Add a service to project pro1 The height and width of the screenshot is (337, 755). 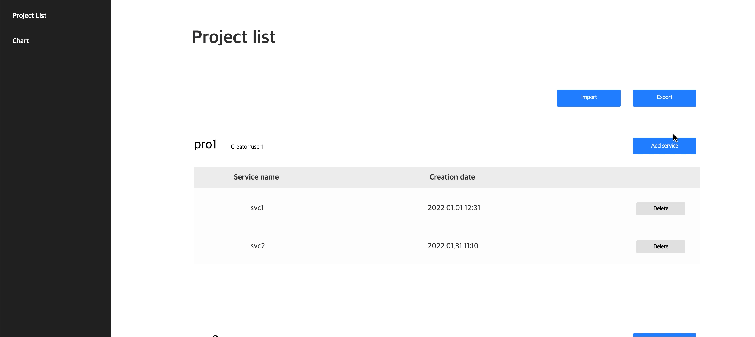(664, 145)
